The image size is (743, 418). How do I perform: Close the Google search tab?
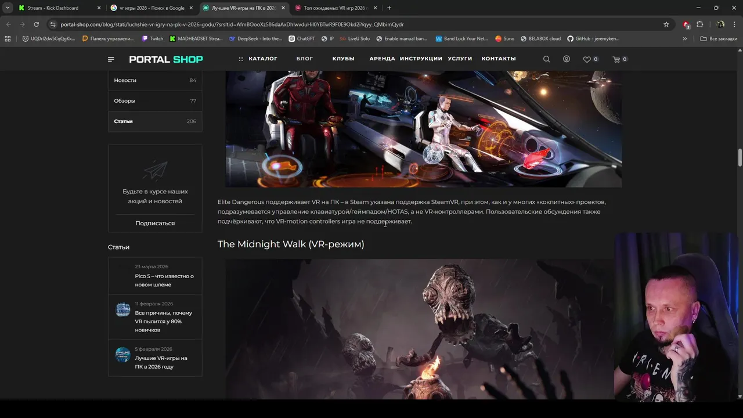click(x=191, y=8)
